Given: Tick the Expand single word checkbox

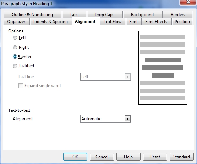Looking at the screenshot, I should pos(21,86).
